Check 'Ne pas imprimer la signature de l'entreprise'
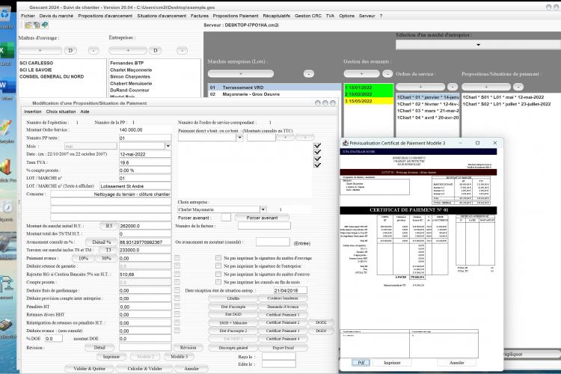The width and height of the screenshot is (561, 374). click(218, 266)
